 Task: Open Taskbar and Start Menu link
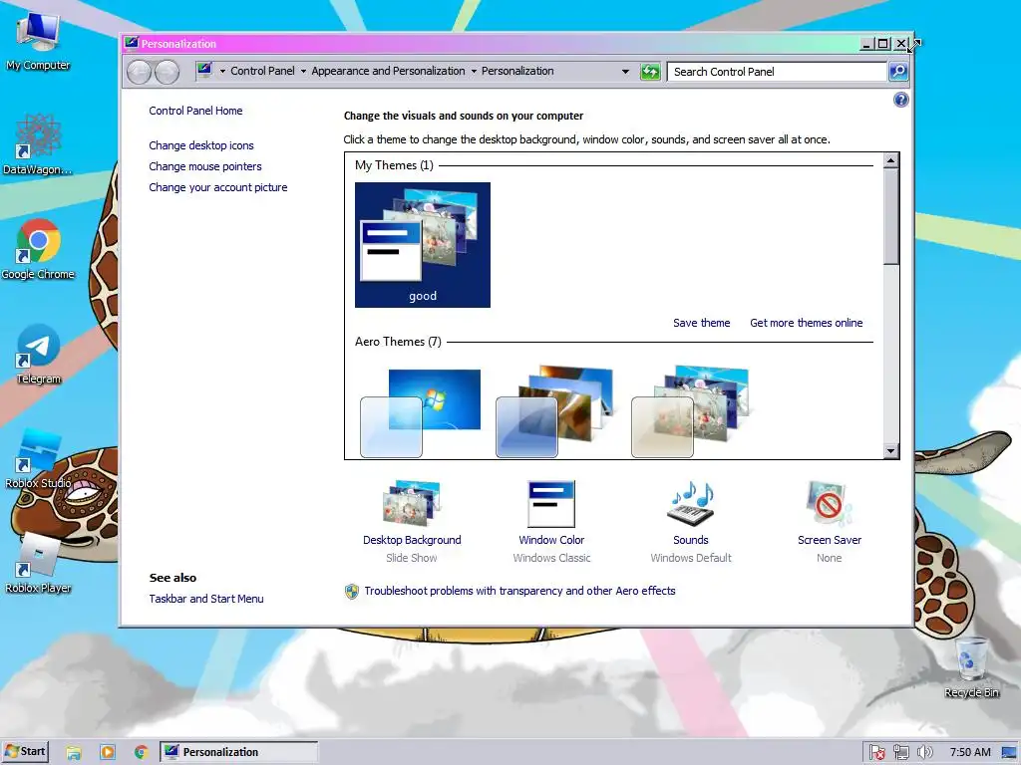point(206,599)
